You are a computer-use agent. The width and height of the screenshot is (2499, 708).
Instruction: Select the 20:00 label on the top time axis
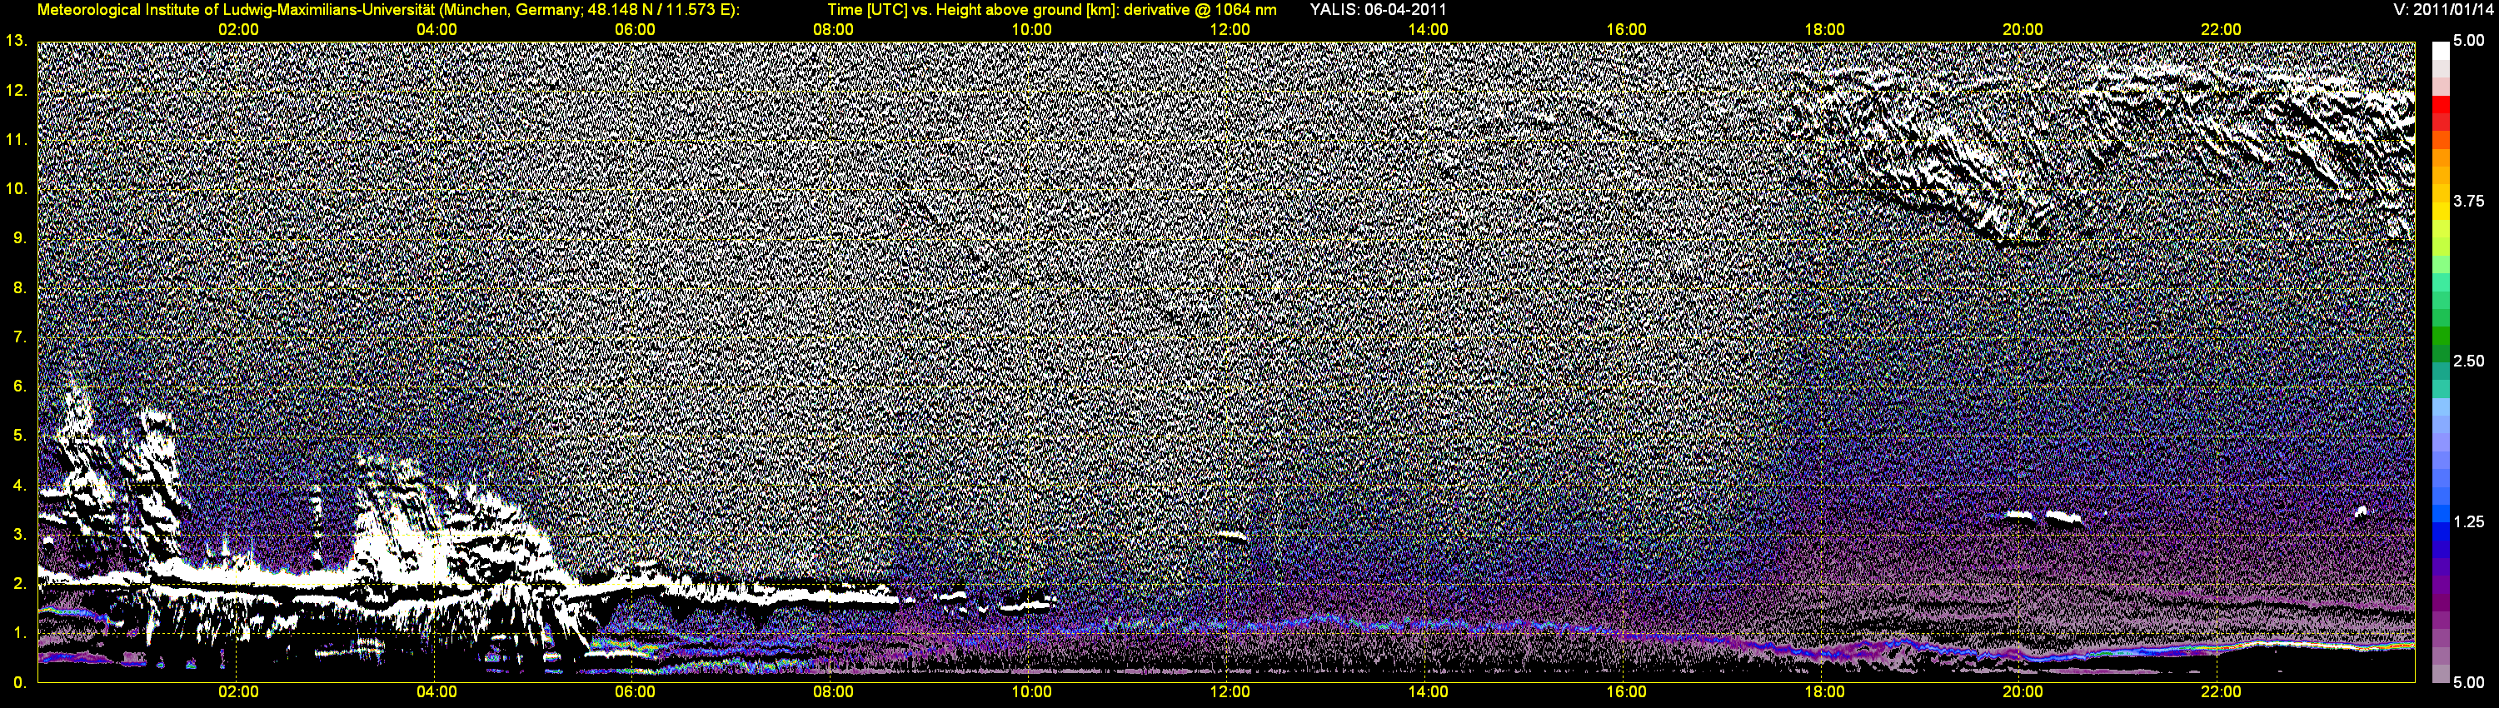[x=2023, y=30]
